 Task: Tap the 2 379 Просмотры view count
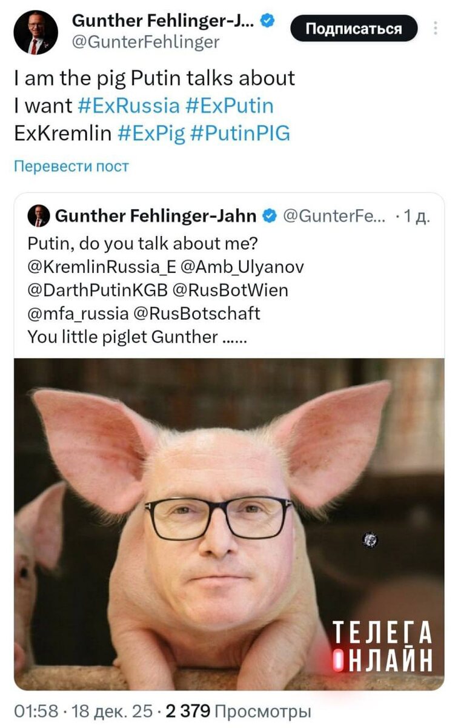240,711
